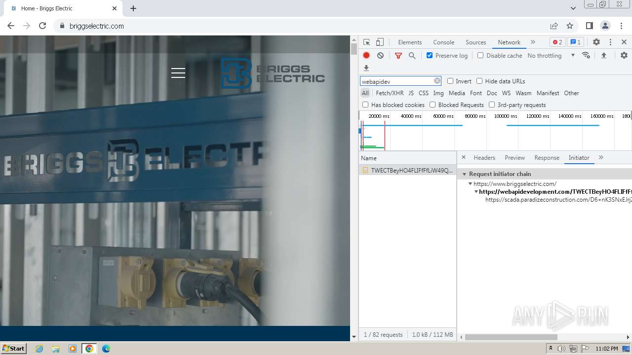Show more request detail tabs
This screenshot has height=355, width=632.
[x=601, y=157]
